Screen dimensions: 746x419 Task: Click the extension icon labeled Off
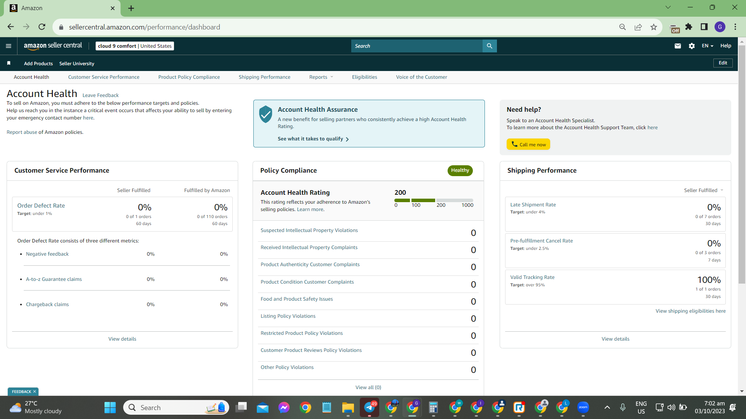click(675, 28)
